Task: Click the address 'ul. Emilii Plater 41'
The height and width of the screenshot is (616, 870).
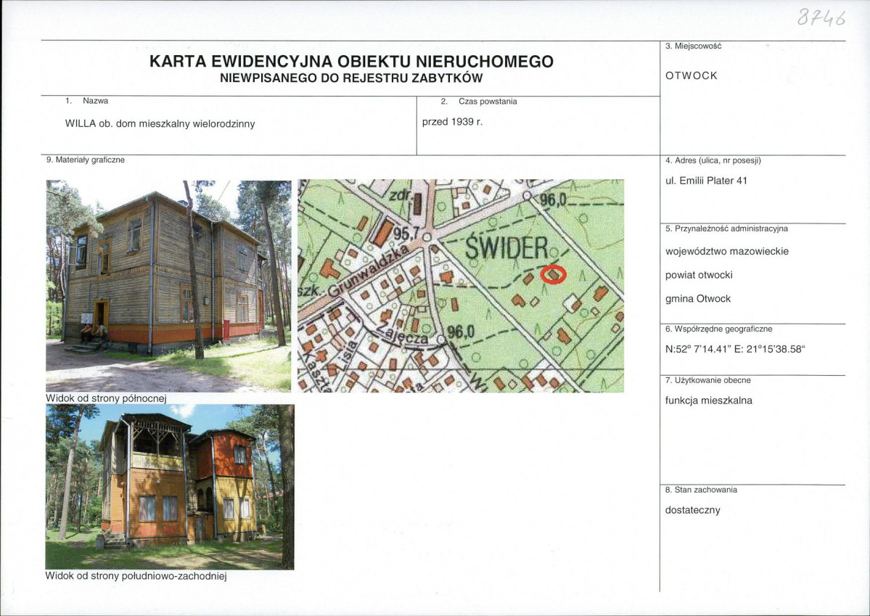Action: point(706,181)
